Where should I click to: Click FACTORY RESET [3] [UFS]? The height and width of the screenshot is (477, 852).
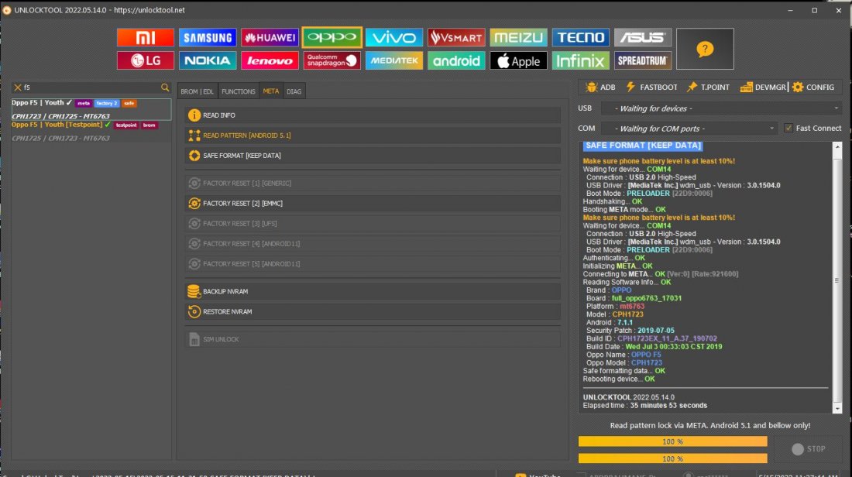[373, 223]
